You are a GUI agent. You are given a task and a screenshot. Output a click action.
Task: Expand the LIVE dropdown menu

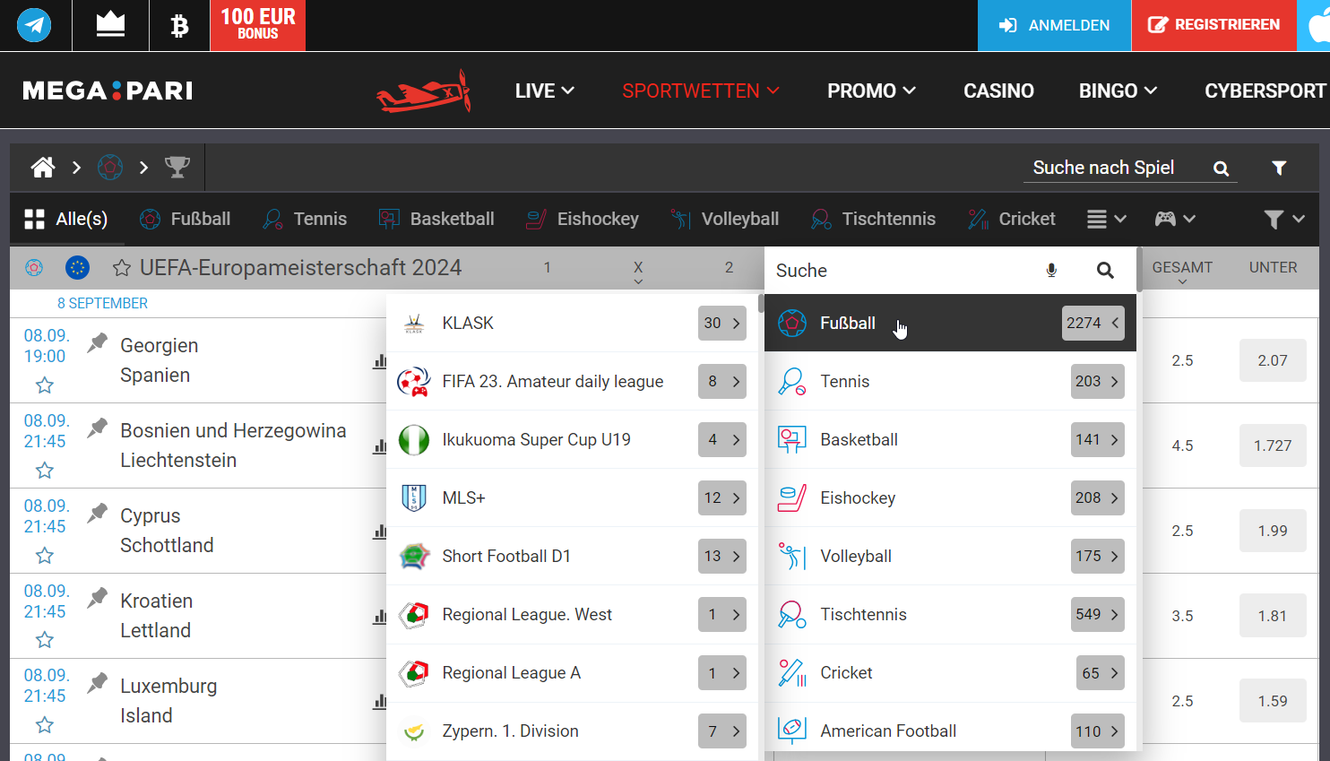click(544, 91)
